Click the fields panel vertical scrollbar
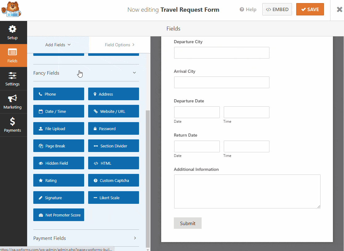Image resolution: width=344 pixels, height=251 pixels. [x=148, y=176]
